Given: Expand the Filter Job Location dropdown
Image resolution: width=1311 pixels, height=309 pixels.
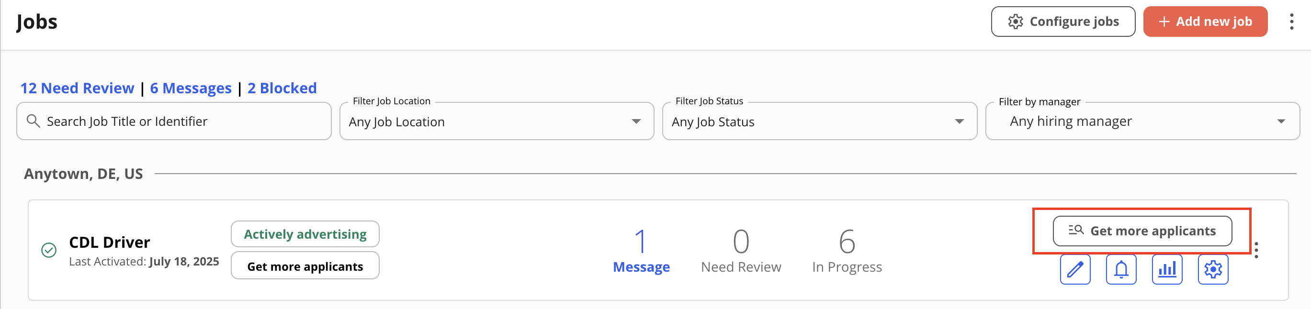Looking at the screenshot, I should tap(496, 121).
